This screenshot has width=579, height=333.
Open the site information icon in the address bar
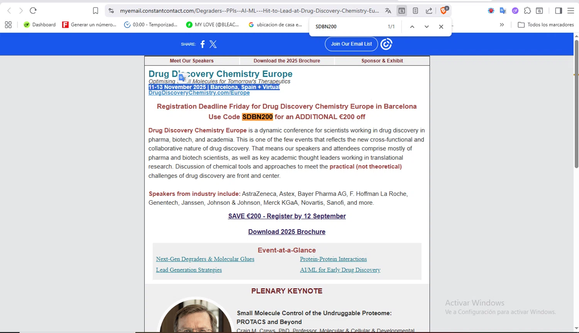[x=111, y=11]
